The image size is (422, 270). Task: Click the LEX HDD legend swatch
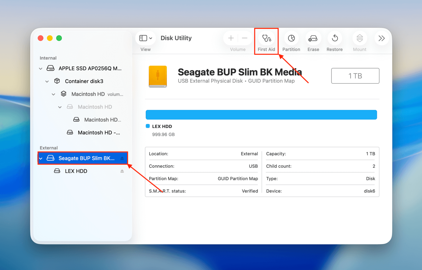pos(148,126)
